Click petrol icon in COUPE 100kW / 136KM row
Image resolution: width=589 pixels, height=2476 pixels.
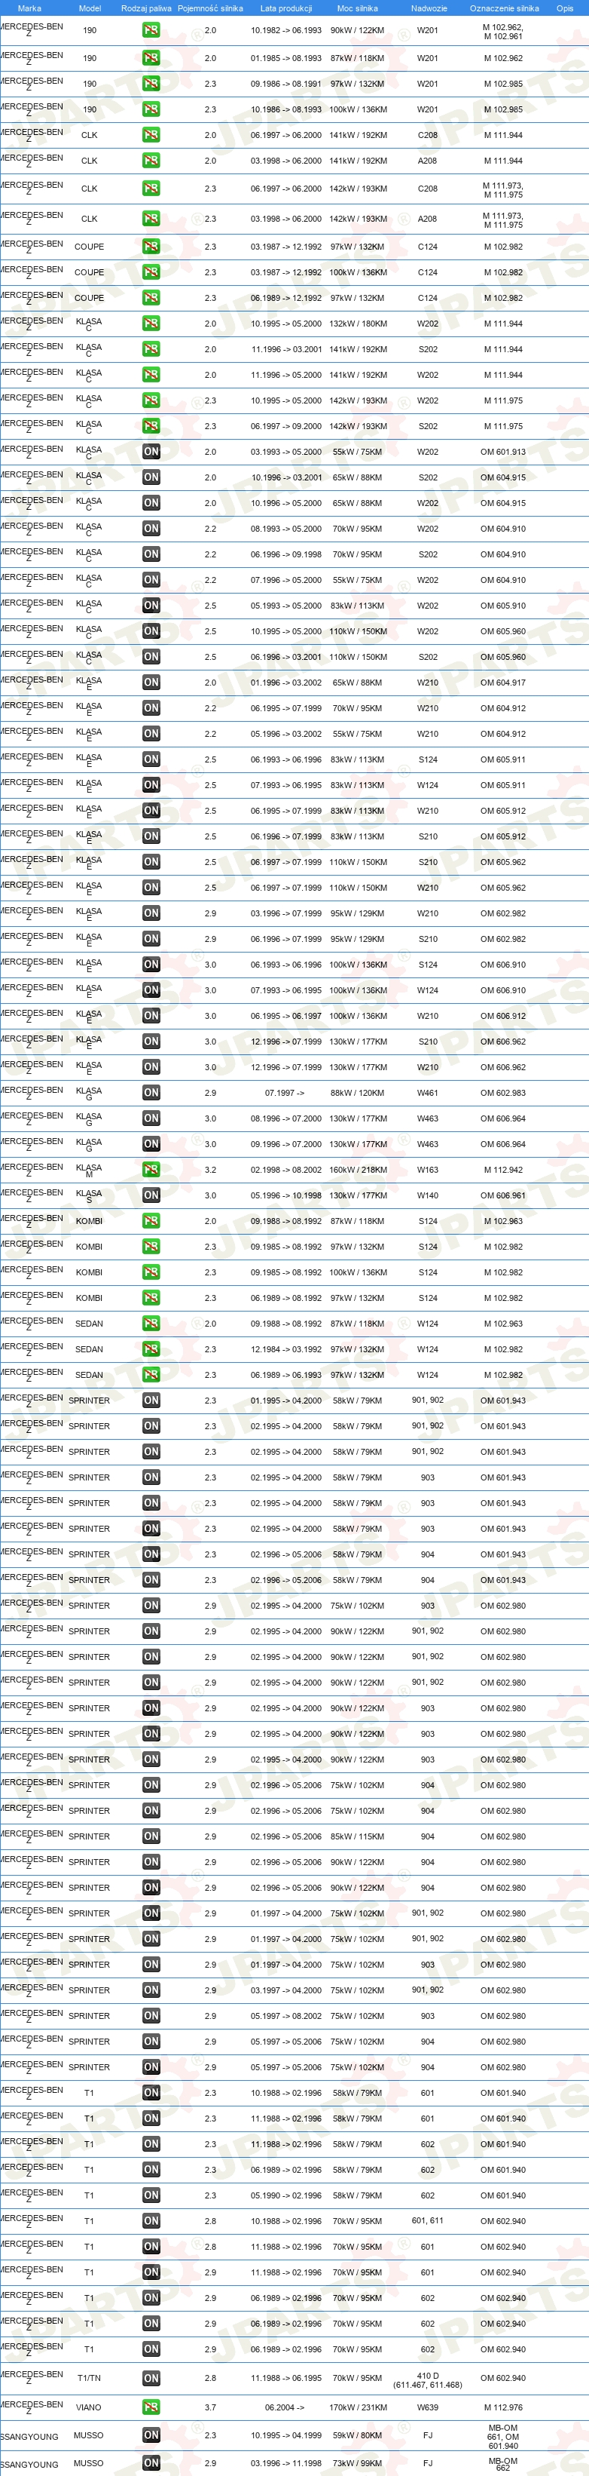pos(151,272)
